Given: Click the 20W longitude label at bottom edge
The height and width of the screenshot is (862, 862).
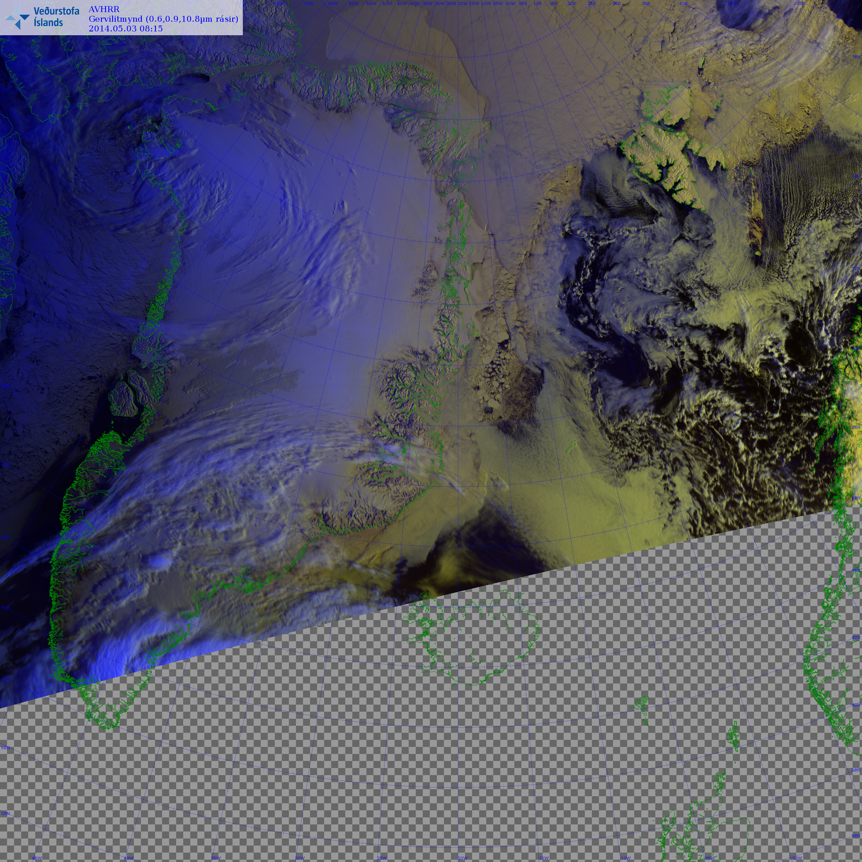Looking at the screenshot, I should click(x=463, y=858).
